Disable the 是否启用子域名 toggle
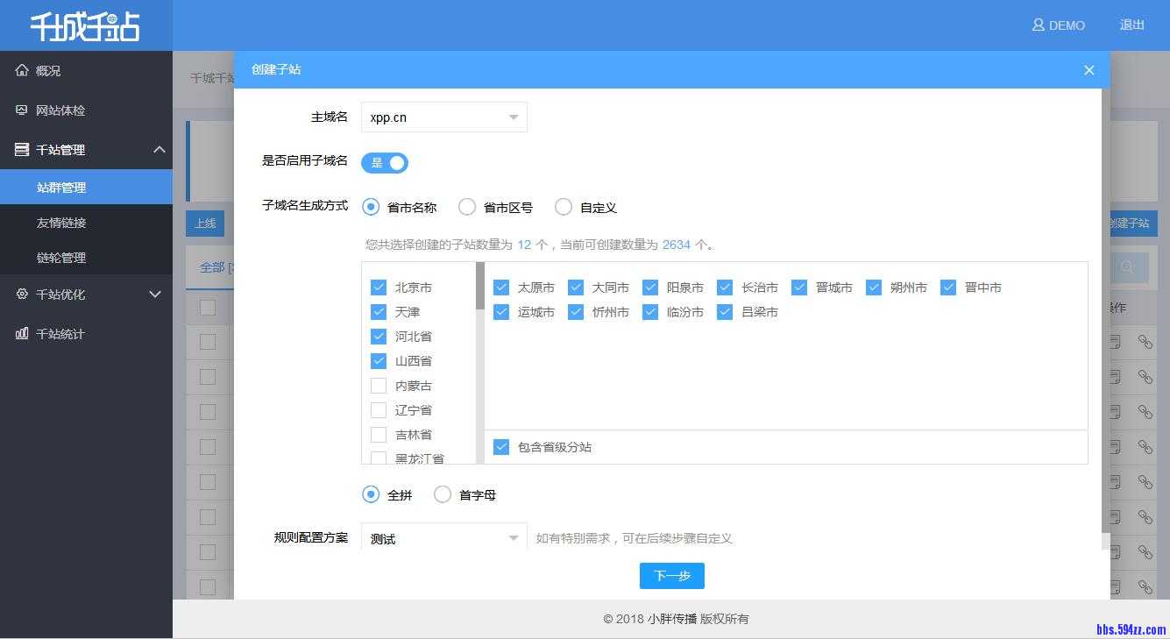Viewport: 1170px width, 639px height. 385,162
